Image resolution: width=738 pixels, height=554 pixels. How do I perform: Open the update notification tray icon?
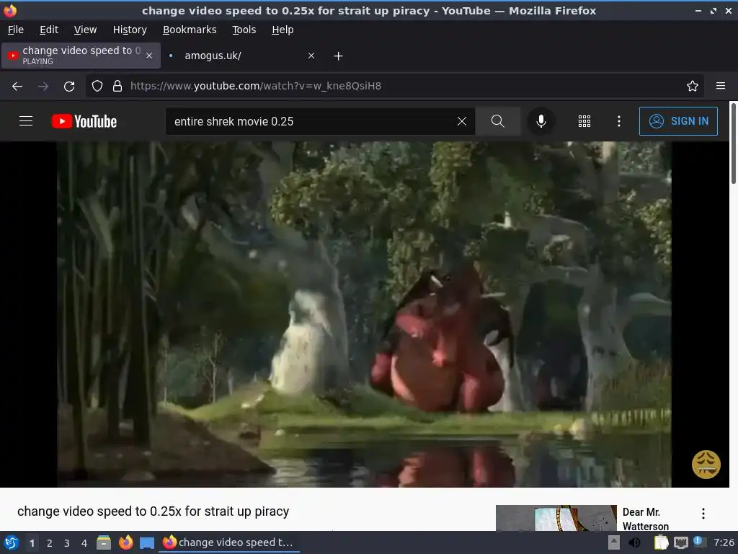(x=699, y=542)
